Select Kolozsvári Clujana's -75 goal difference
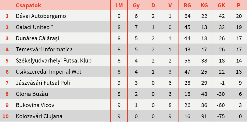247x122 pixels. point(221,116)
